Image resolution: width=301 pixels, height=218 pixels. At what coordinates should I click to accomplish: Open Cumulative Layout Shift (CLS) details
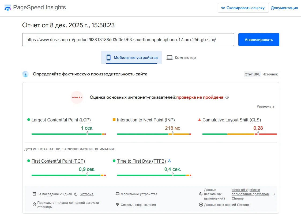tap(232, 120)
